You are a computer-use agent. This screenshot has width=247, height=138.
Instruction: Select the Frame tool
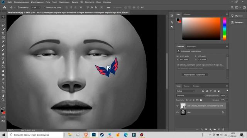click(3, 38)
